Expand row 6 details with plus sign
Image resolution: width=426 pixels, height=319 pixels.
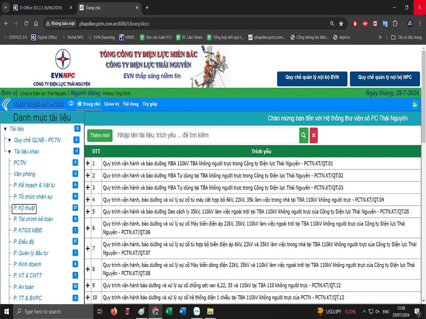click(x=88, y=228)
